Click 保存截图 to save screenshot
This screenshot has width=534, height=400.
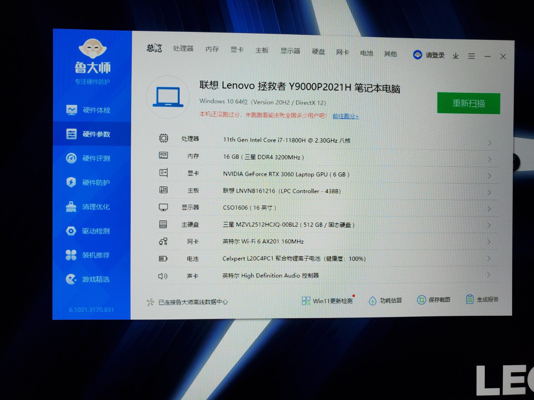[x=434, y=300]
